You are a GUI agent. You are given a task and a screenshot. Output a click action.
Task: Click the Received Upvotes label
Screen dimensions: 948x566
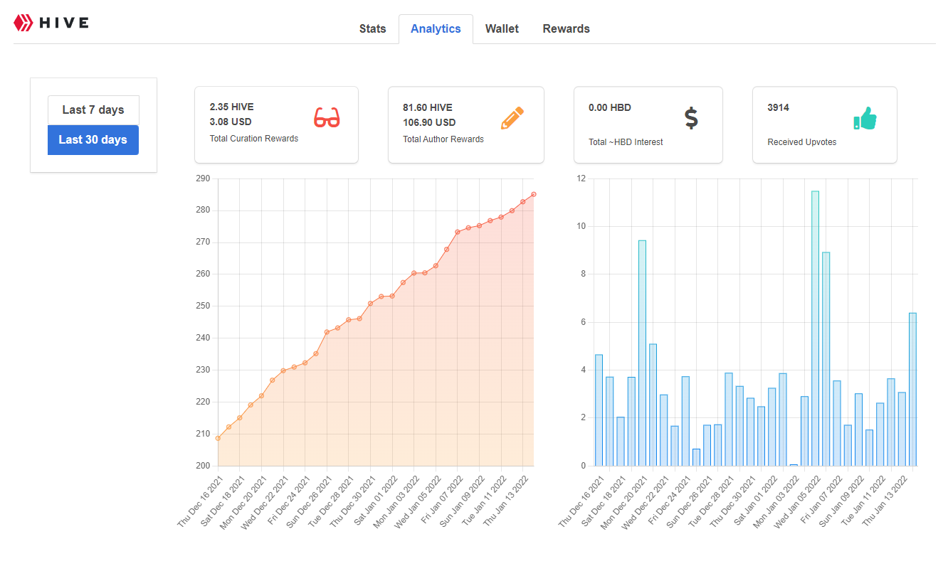point(802,142)
